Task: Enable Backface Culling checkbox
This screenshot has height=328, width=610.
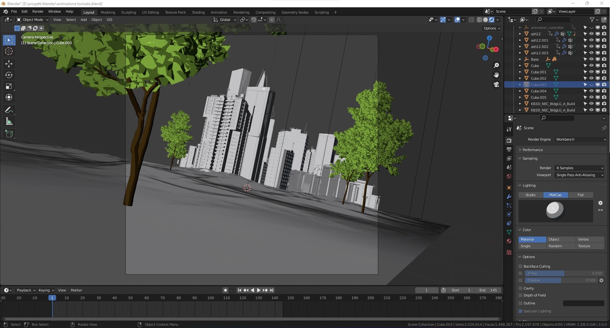Action: (520, 267)
